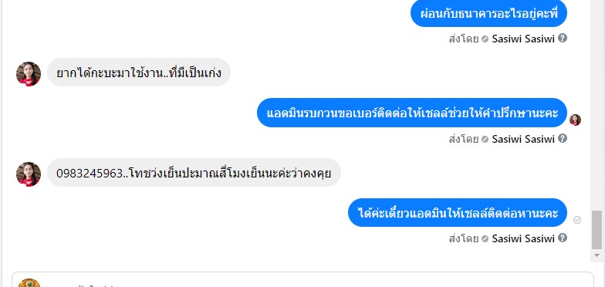
Task: Select the "ได้ค่ะเดี๋ยวแอดมินให้เชลล์ติดต่อหา" bubble
Action: [458, 213]
